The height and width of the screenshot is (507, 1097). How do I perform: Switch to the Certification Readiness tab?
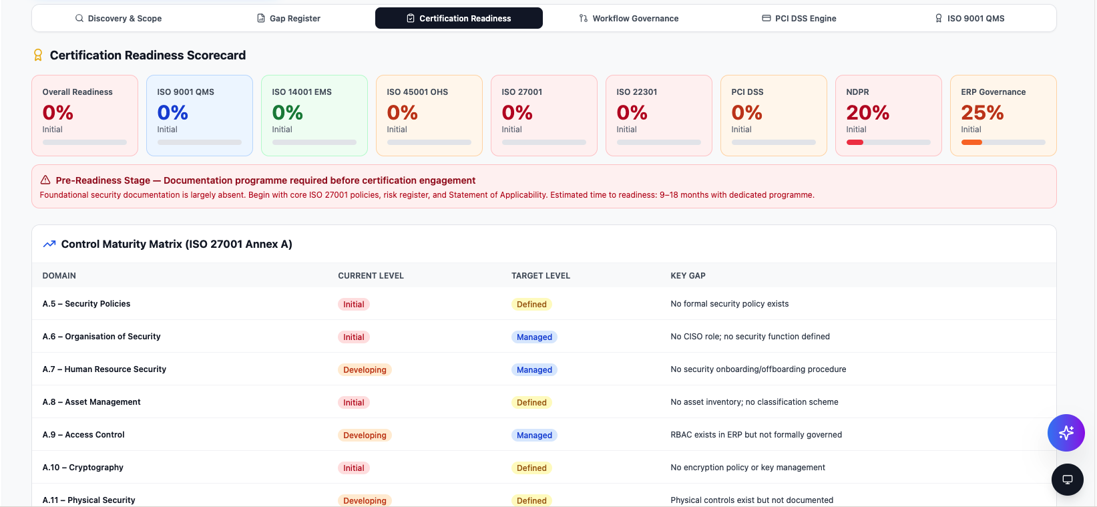459,18
